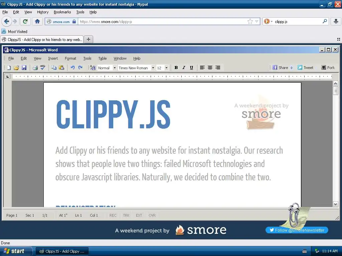
Task: Click the vertical scrollbar thumb
Action: (335, 91)
